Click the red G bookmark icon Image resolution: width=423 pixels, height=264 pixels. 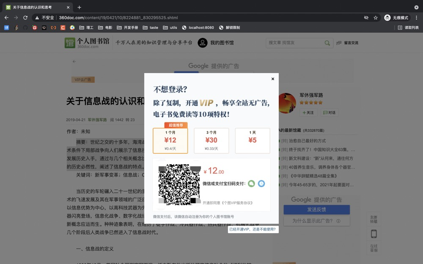(x=35, y=27)
